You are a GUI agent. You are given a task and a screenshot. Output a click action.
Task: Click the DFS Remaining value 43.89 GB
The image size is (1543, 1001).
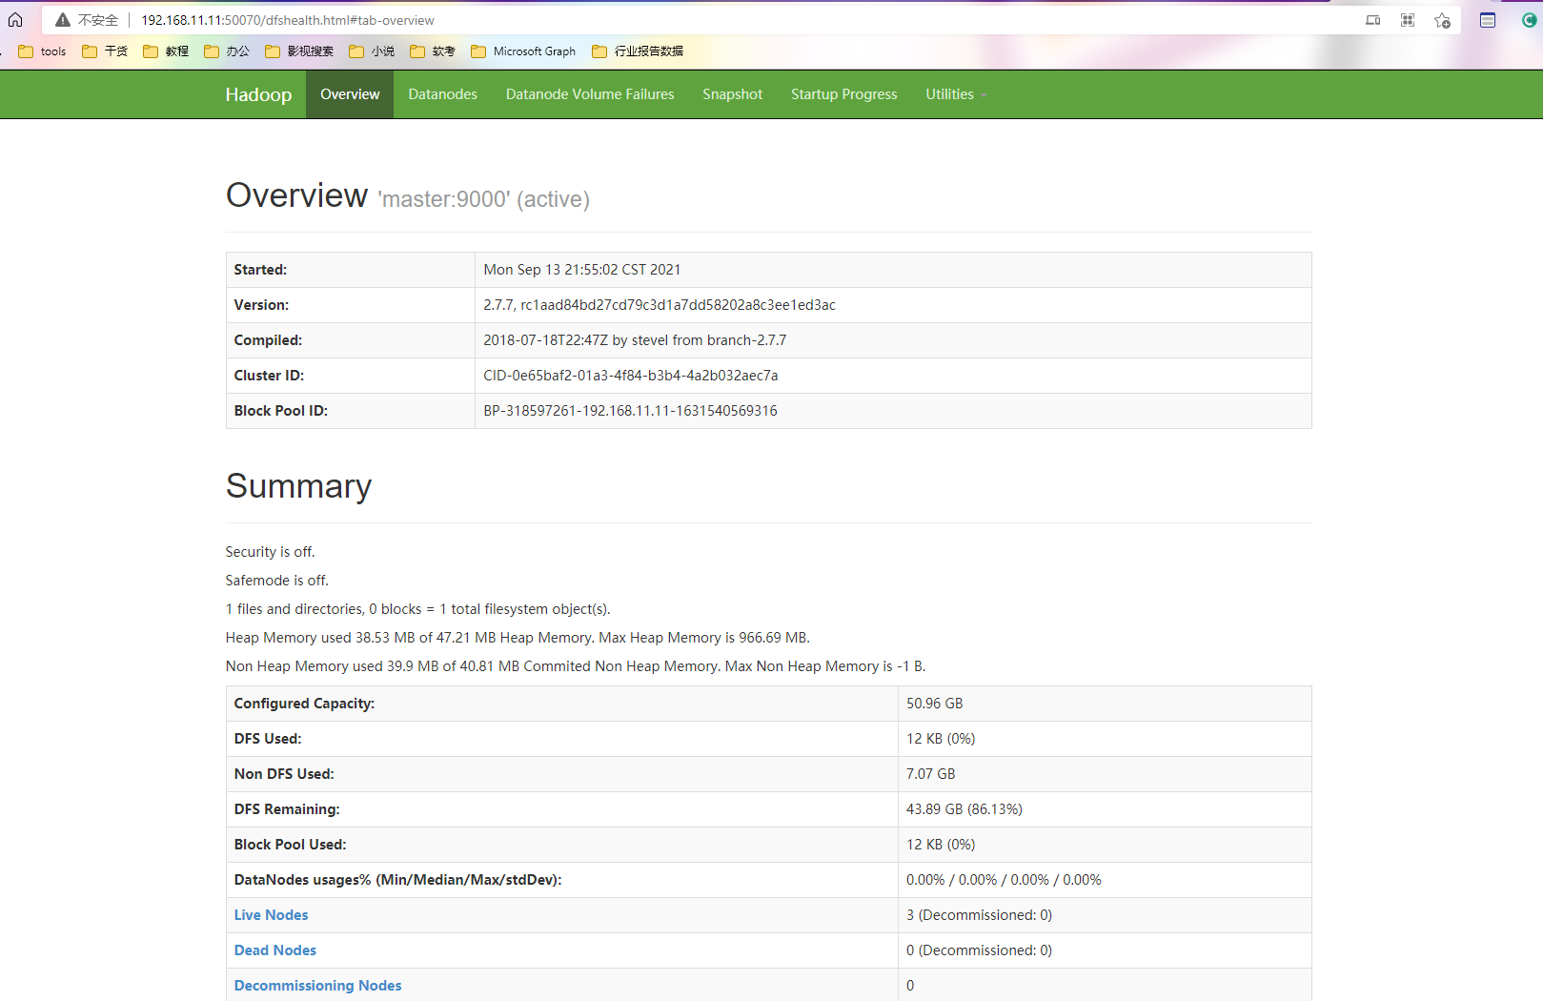(964, 809)
